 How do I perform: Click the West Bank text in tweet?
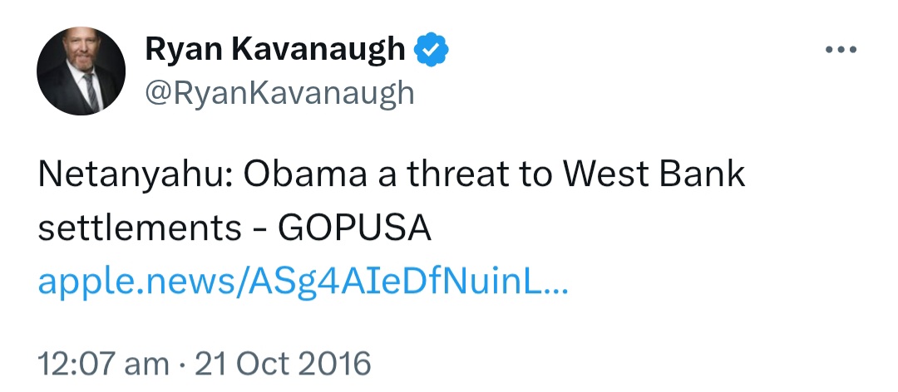point(654,175)
